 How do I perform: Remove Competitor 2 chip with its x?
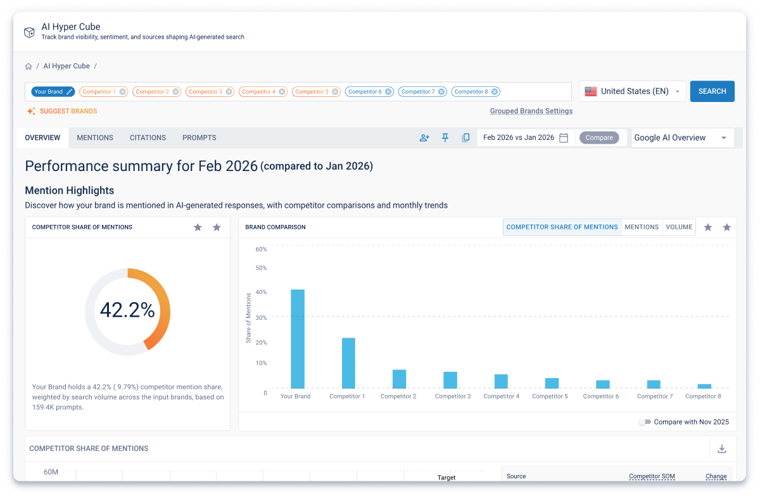(176, 92)
